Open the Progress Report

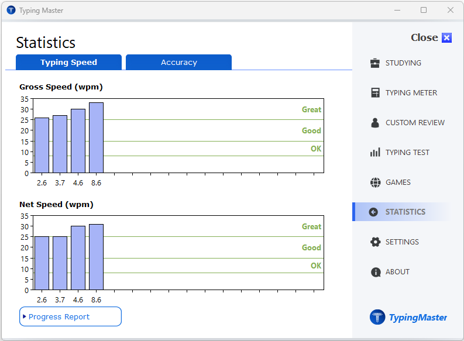(x=70, y=316)
